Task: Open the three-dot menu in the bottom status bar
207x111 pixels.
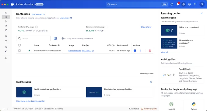Action: pyautogui.click(x=8, y=109)
